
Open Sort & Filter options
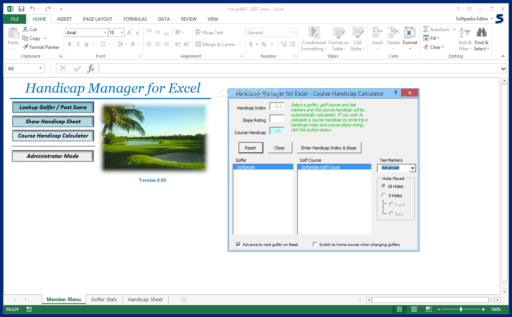click(x=465, y=39)
